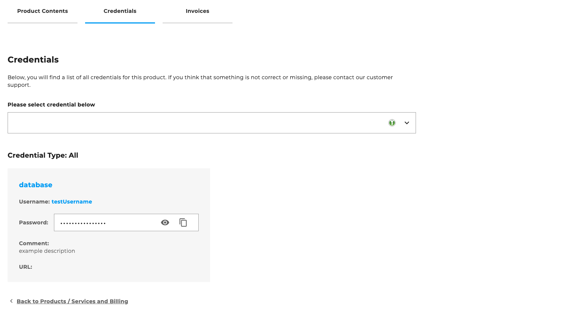Click the Password label text

coord(33,222)
